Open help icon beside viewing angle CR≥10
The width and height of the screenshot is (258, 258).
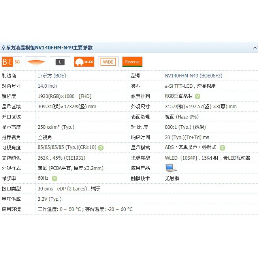101,147
